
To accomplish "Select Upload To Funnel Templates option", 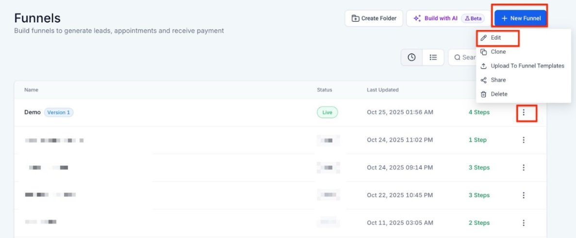I will [527, 66].
